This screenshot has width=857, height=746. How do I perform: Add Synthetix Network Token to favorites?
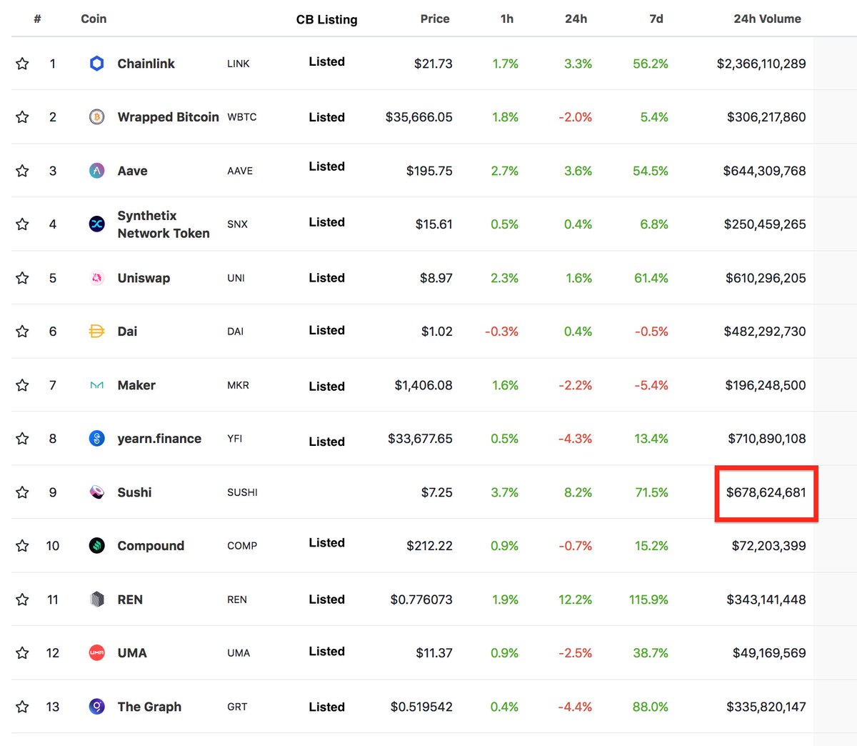pyautogui.click(x=22, y=224)
